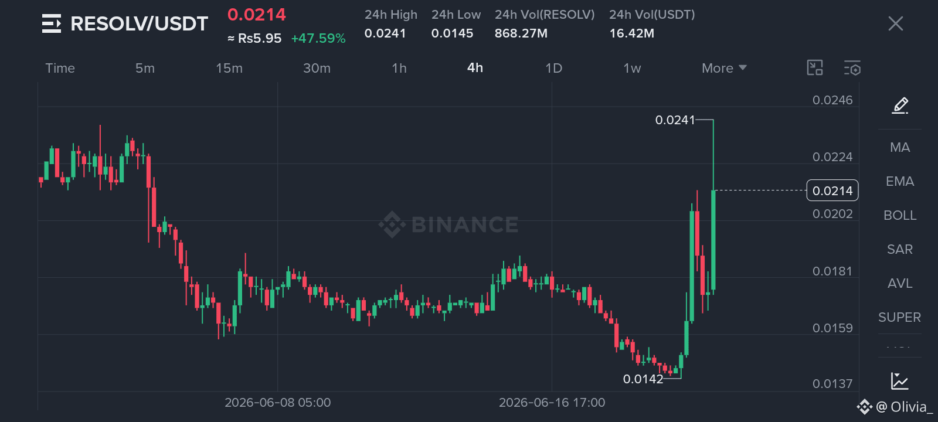
Task: Click the 0.0181 price axis label
Action: click(832, 271)
